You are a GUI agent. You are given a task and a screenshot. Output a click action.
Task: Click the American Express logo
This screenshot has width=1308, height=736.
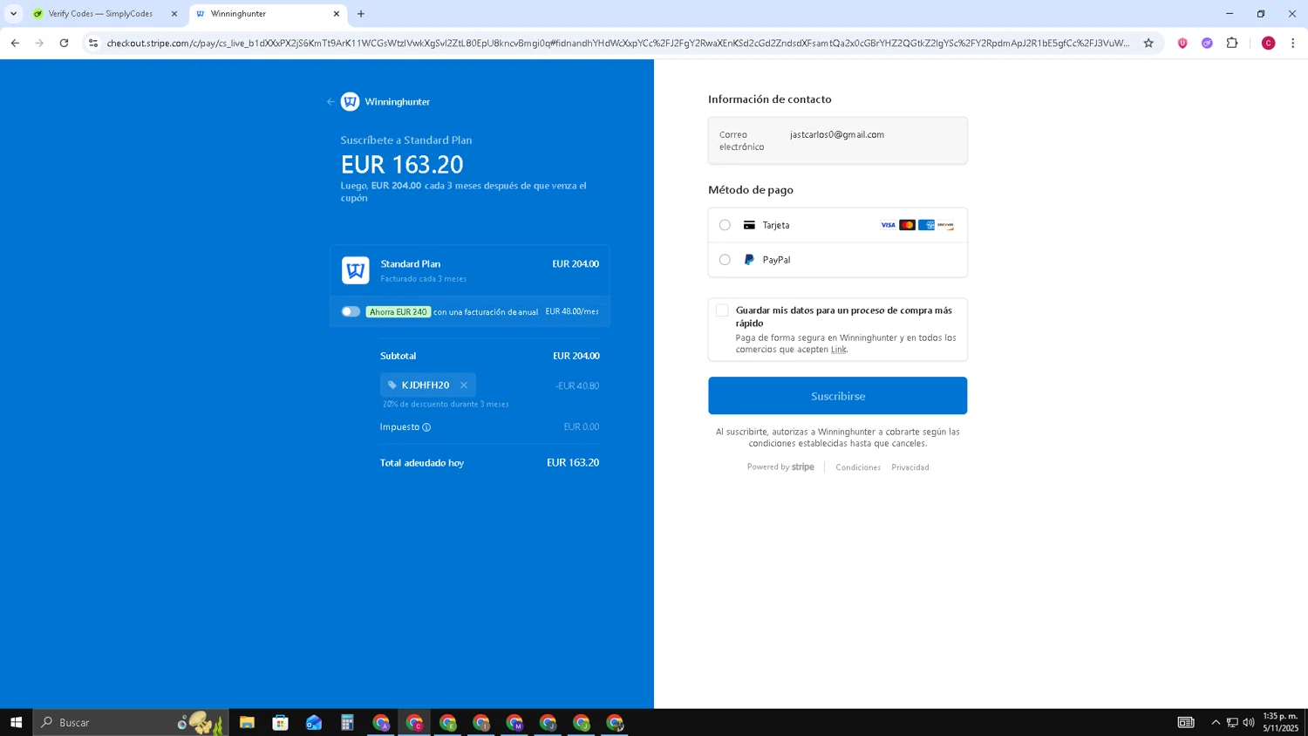tap(926, 225)
